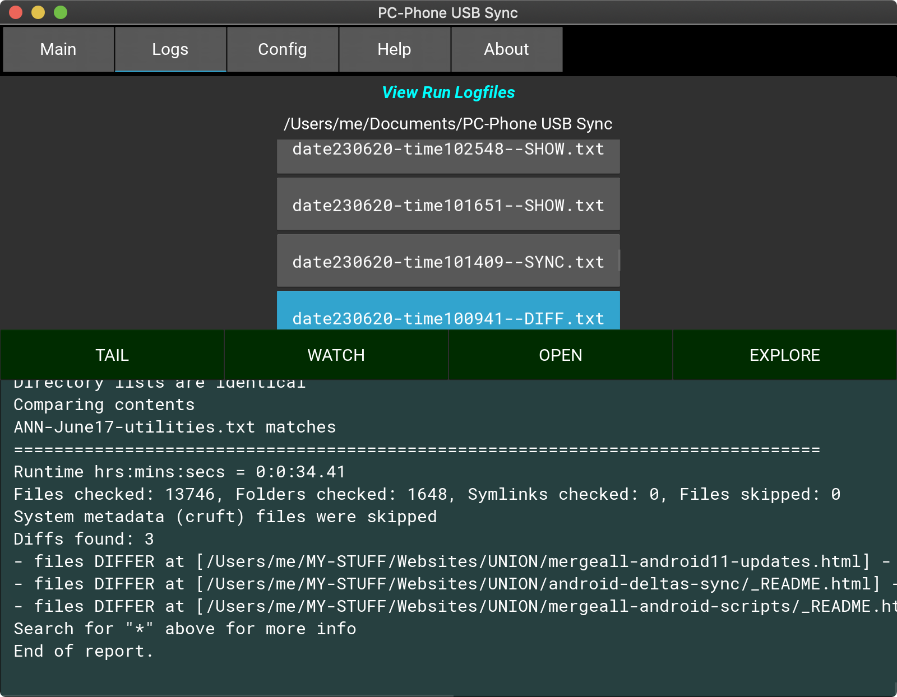Click the End of report line
Viewport: 897px width, 697px height.
84,651
